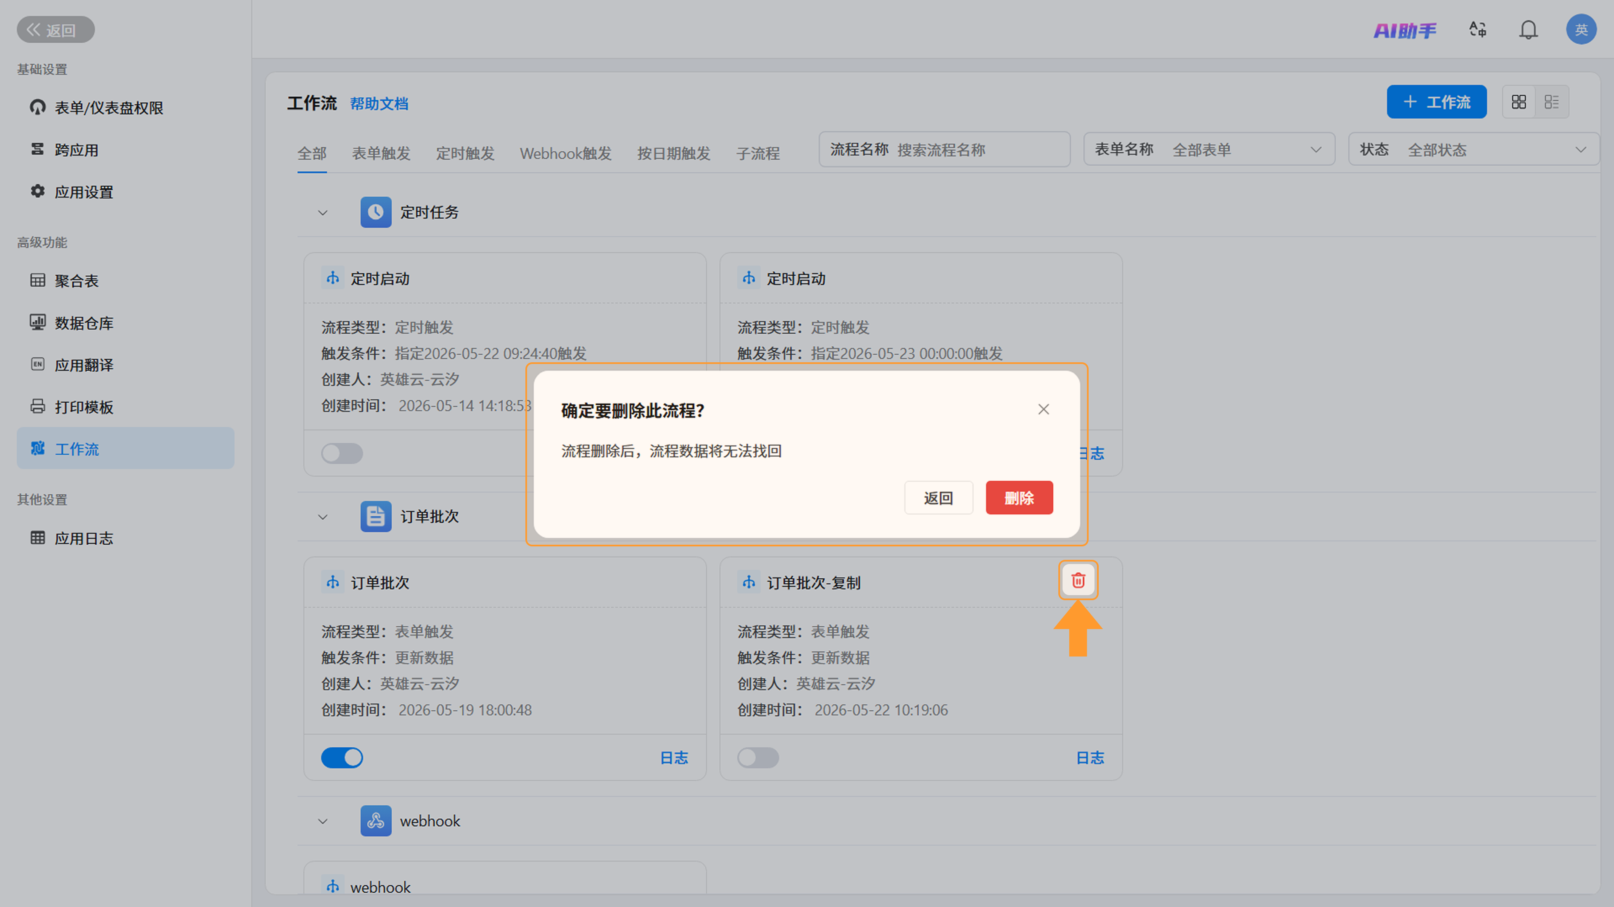Click the 工作流 sidebar icon
Screen dimensions: 1614x907
(x=37, y=448)
